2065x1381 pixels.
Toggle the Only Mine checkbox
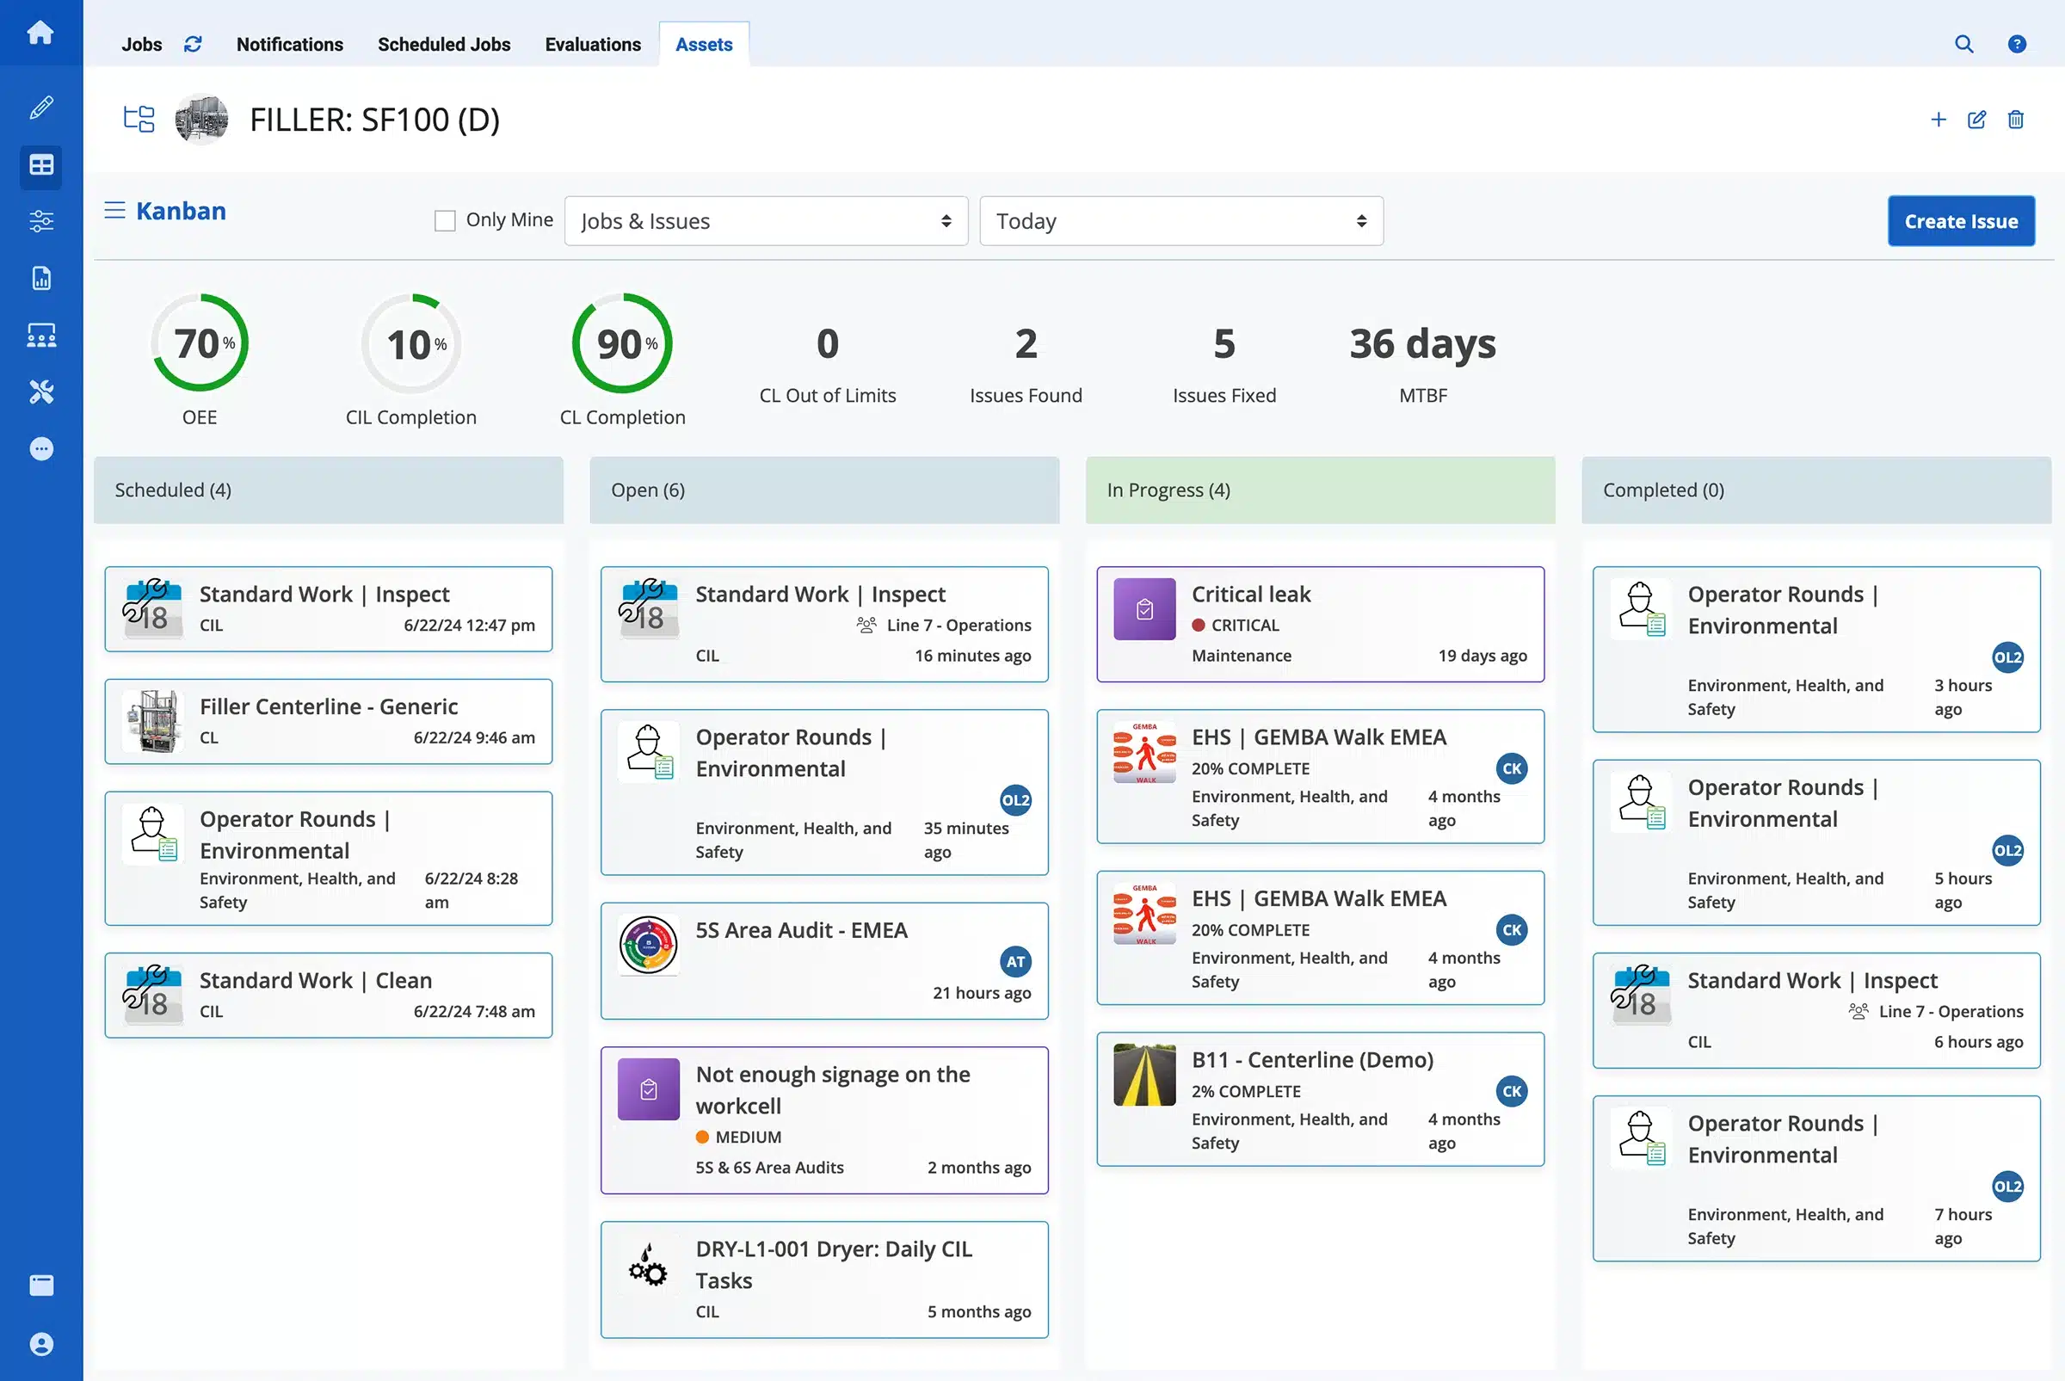[445, 221]
